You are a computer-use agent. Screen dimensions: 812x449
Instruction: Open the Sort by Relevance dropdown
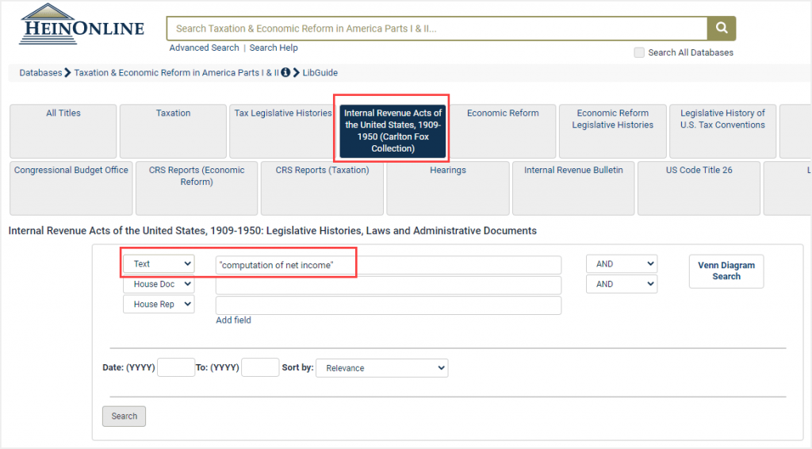tap(381, 368)
